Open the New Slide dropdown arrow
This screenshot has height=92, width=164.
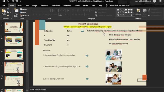point(18,16)
